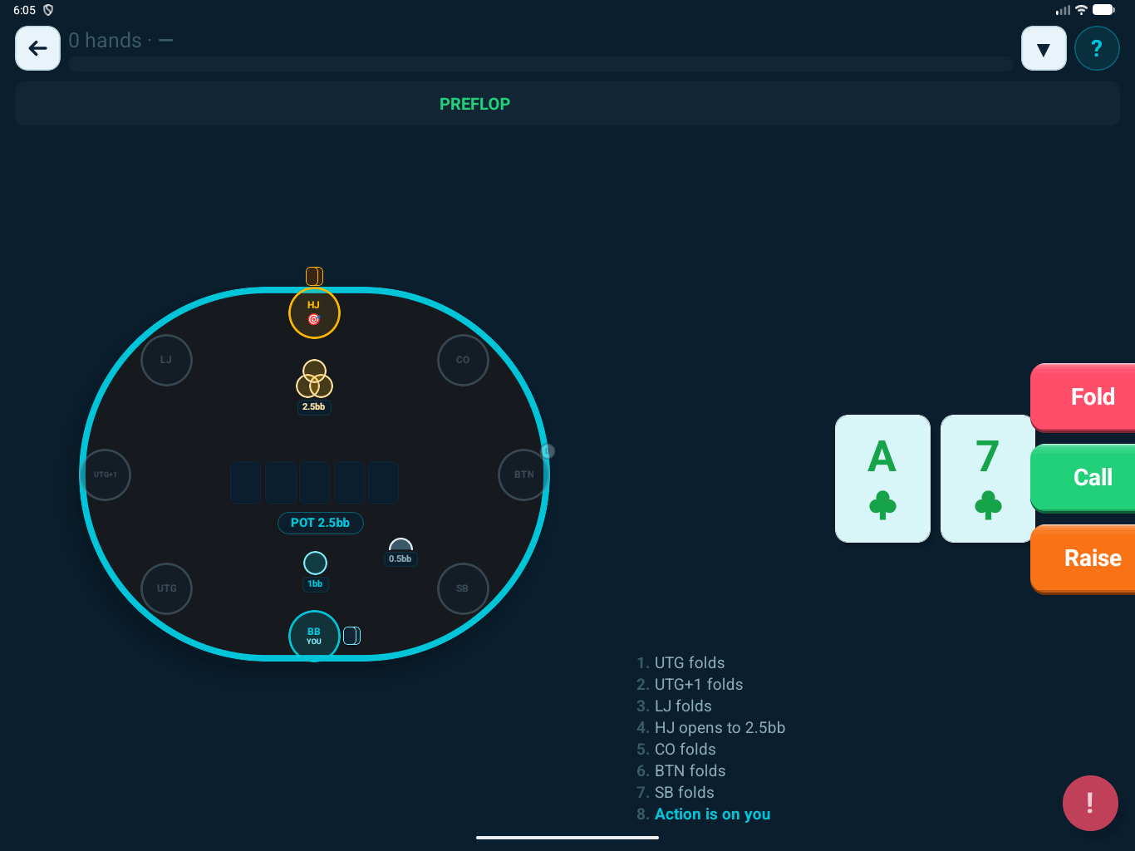Tap the 7 of clubs card
The image size is (1135, 851).
pos(985,479)
